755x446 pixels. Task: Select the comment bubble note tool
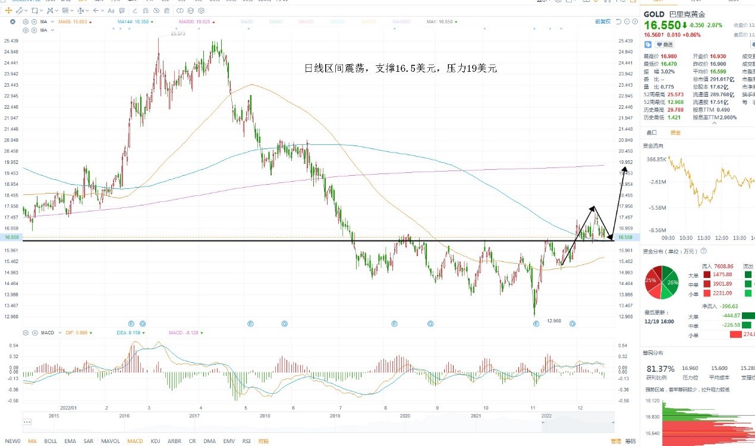pos(122,10)
